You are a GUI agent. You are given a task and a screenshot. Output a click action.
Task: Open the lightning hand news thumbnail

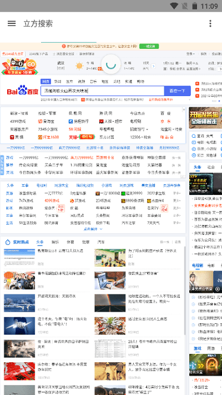click(19, 326)
